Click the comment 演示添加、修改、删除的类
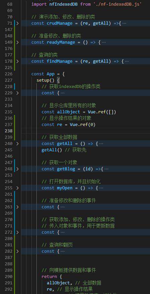 [63, 17]
